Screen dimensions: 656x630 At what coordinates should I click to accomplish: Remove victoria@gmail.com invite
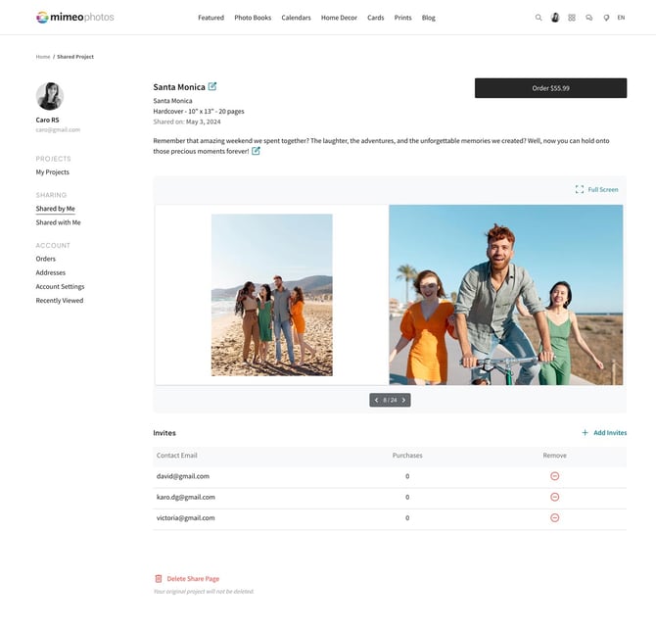click(554, 517)
